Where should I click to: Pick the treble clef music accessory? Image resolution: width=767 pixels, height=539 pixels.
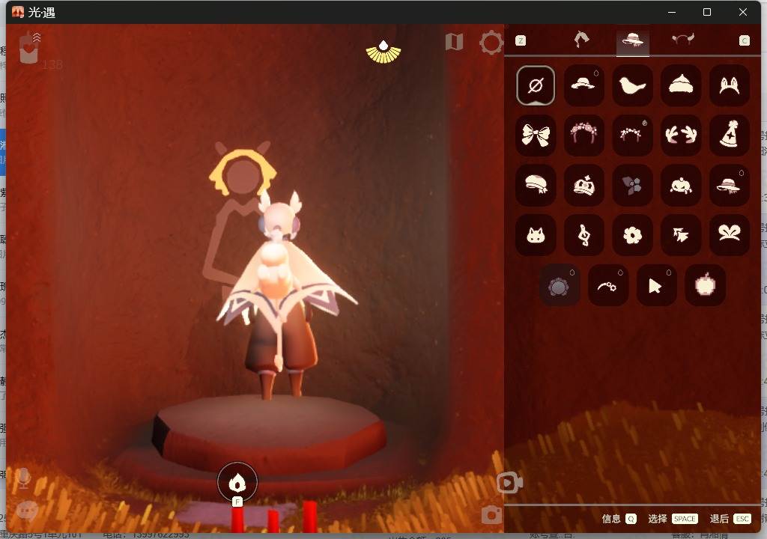583,235
